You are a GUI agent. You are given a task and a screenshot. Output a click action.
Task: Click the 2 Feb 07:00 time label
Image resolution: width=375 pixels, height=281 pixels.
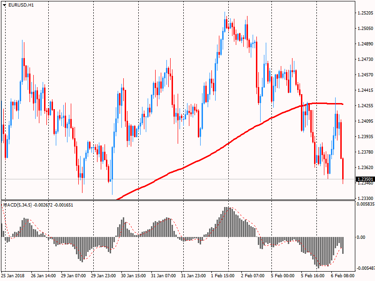pos(254,275)
